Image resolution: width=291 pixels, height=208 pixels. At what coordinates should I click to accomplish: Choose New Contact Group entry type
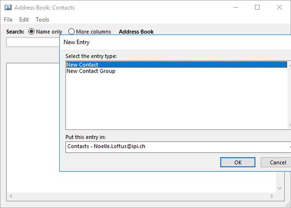pyautogui.click(x=91, y=71)
